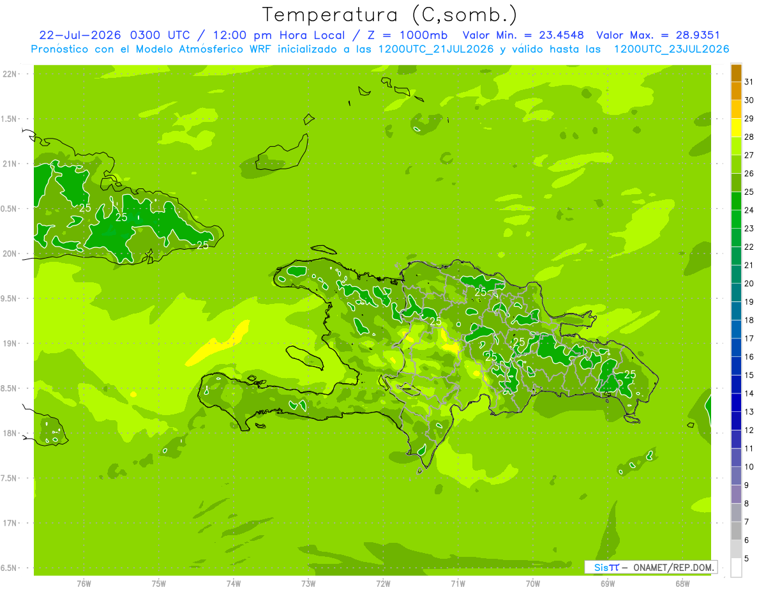Click the '22N' latitude axis label

coord(10,73)
